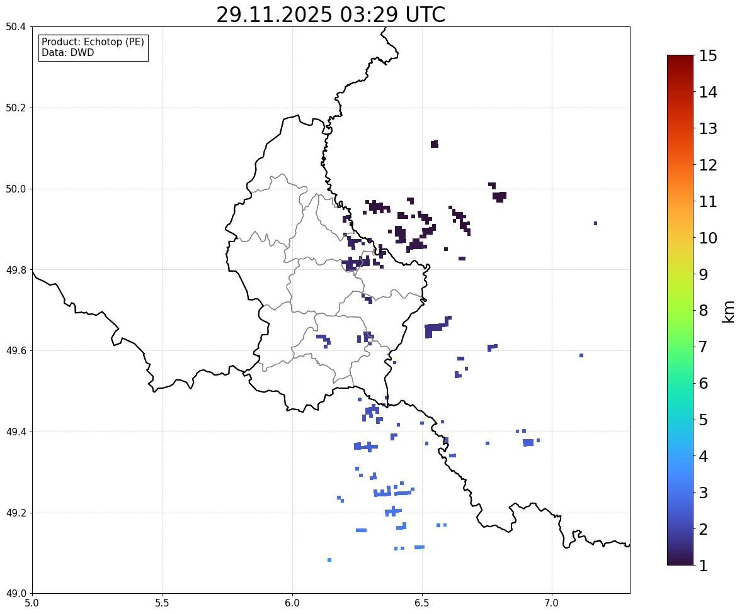742x614 pixels.
Task: Click the latitude axis label '49.6'
Action: click(16, 350)
